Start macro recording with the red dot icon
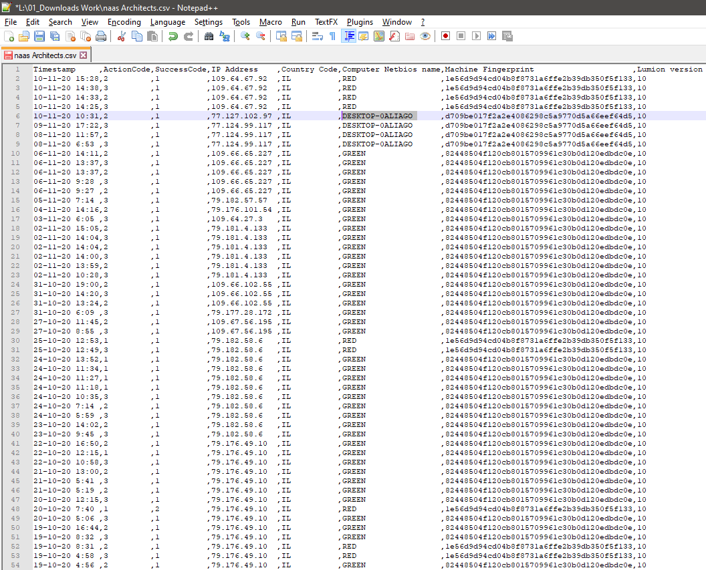The width and height of the screenshot is (706, 570). click(445, 36)
